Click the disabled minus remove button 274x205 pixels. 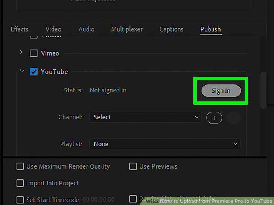pos(233,118)
